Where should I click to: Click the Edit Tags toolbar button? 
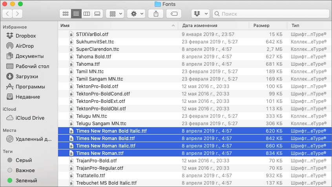click(174, 14)
